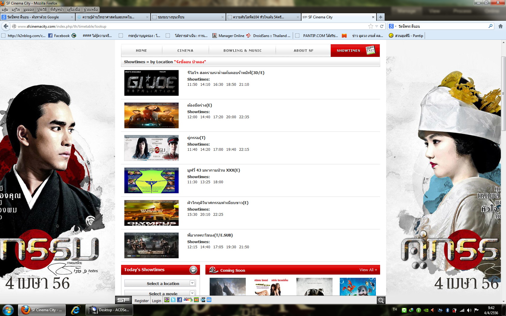Go to the HOME section of SF Cinema
Image resolution: width=506 pixels, height=316 pixels.
pos(142,51)
